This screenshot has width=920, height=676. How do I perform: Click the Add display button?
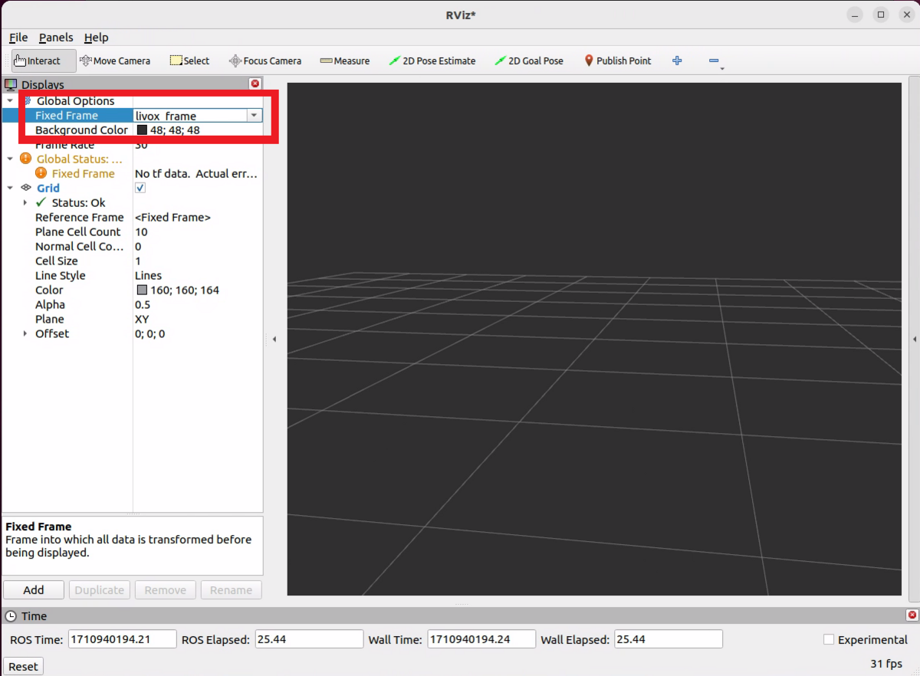tap(33, 589)
